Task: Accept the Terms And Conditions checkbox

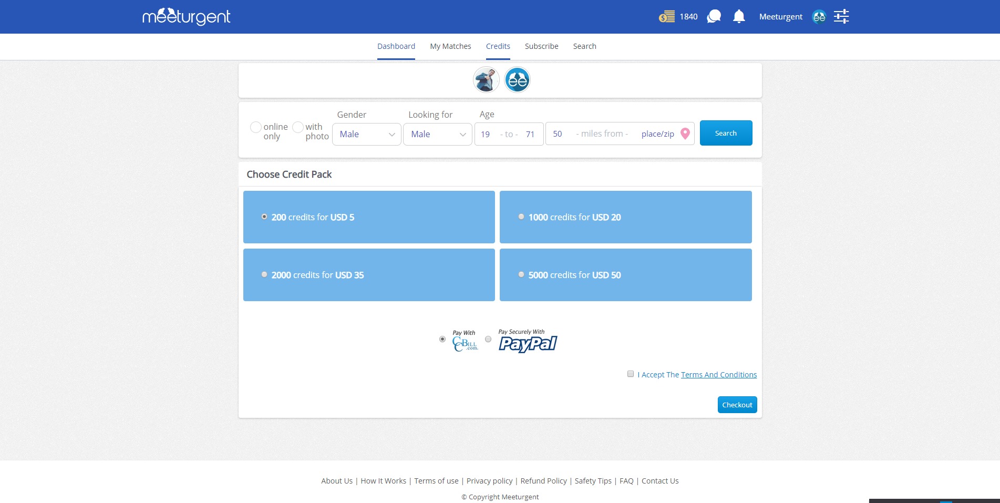Action: 631,374
